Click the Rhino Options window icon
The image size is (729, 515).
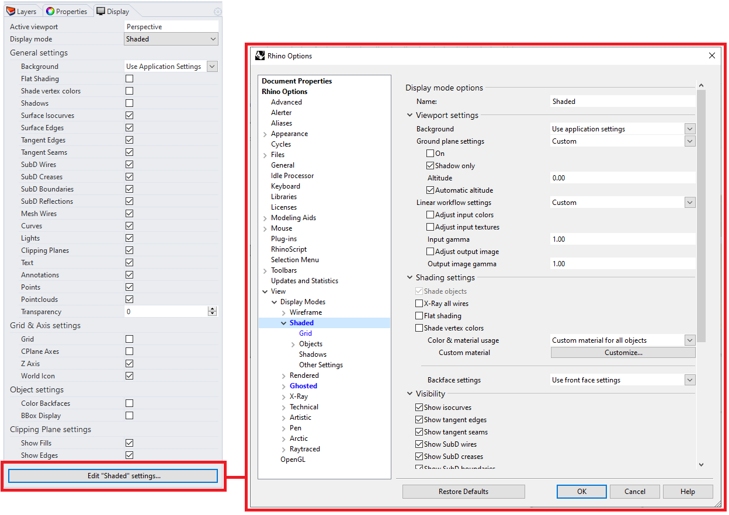(x=260, y=56)
